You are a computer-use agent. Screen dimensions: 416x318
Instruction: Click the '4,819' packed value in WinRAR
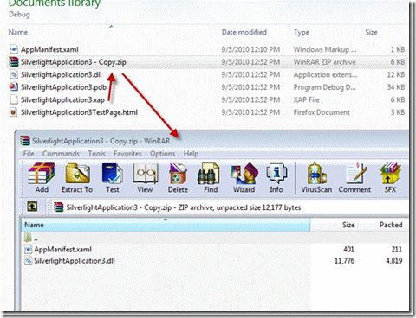pyautogui.click(x=394, y=261)
